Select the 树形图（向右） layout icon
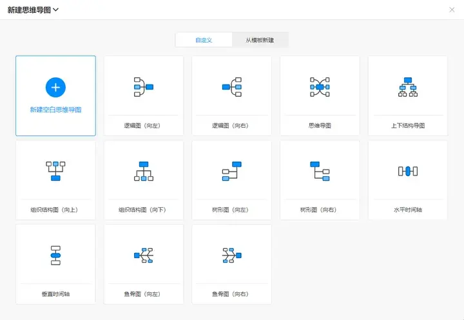The height and width of the screenshot is (320, 464). tap(320, 170)
